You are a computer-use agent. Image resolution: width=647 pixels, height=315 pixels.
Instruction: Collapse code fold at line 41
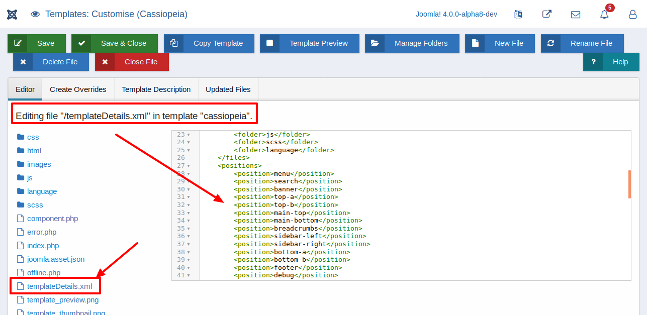click(189, 275)
